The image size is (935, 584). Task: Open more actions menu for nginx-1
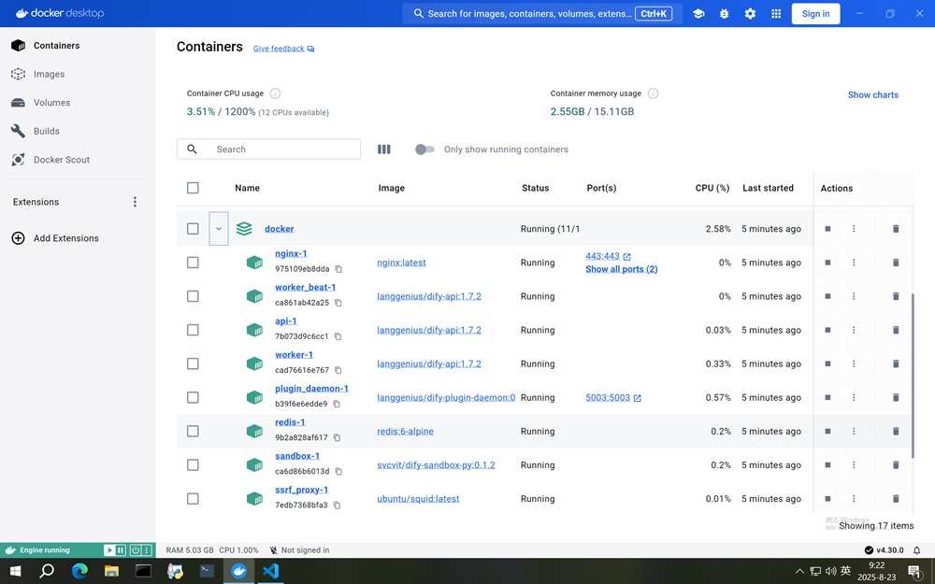click(854, 263)
